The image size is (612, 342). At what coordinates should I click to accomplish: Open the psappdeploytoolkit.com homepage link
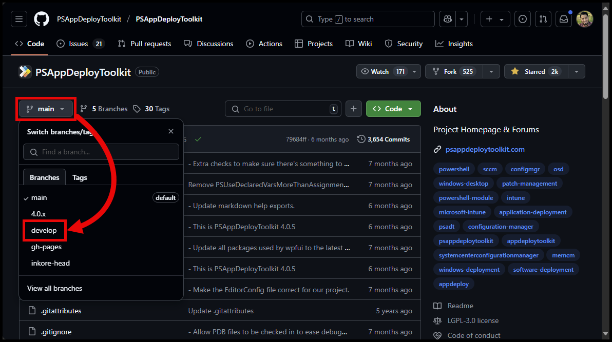pyautogui.click(x=485, y=149)
